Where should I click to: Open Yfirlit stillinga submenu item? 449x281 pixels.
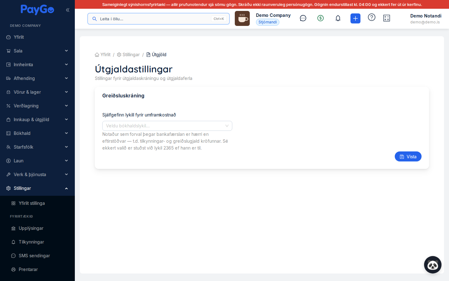tap(37, 203)
